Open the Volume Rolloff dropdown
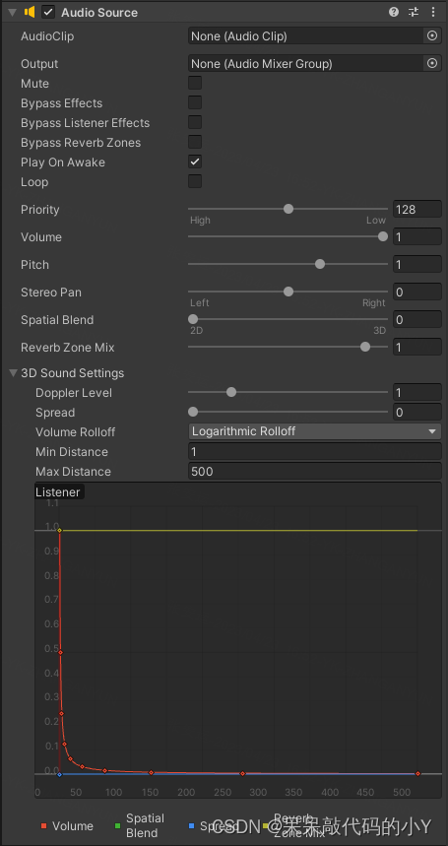 coord(315,431)
